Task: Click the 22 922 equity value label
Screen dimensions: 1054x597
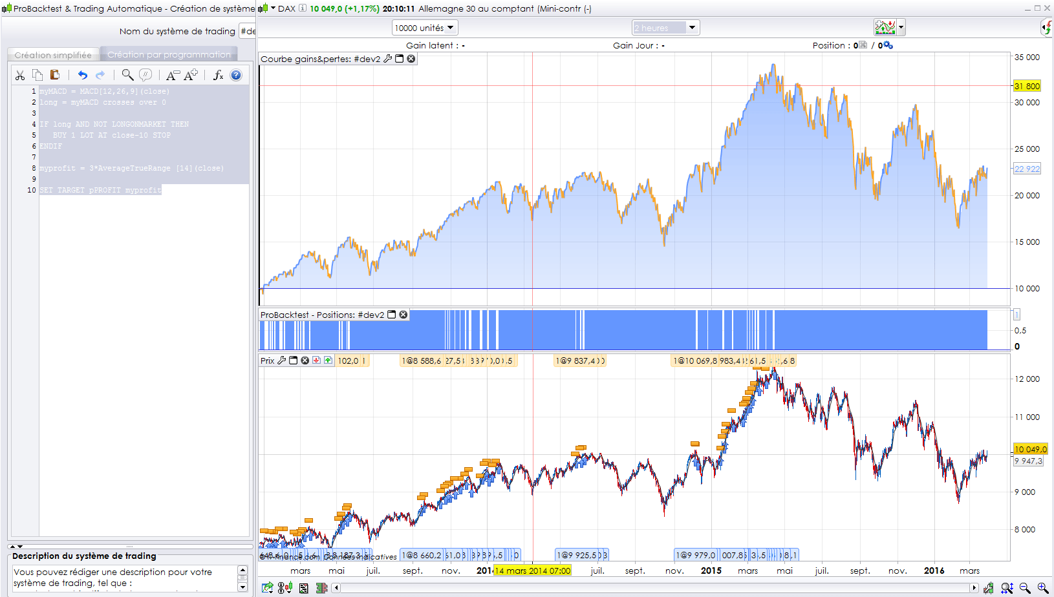Action: coord(1027,169)
